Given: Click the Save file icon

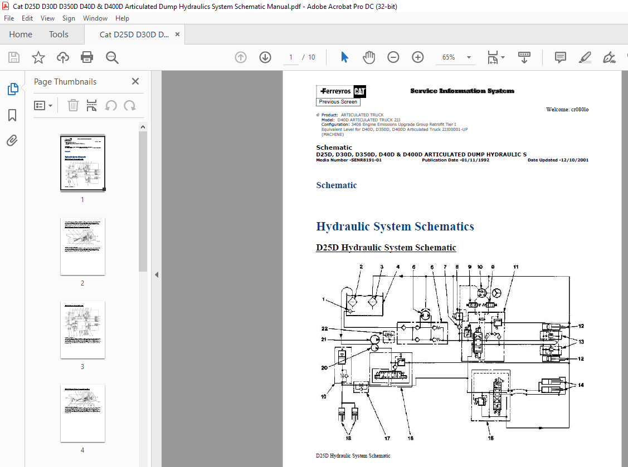Looking at the screenshot, I should [14, 58].
